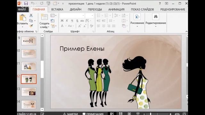The height and width of the screenshot is (115, 205).
Task: Open Редактирование editing group
Action: click(x=156, y=20)
